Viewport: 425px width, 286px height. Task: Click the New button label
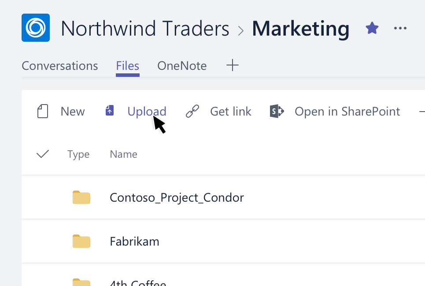(x=73, y=112)
